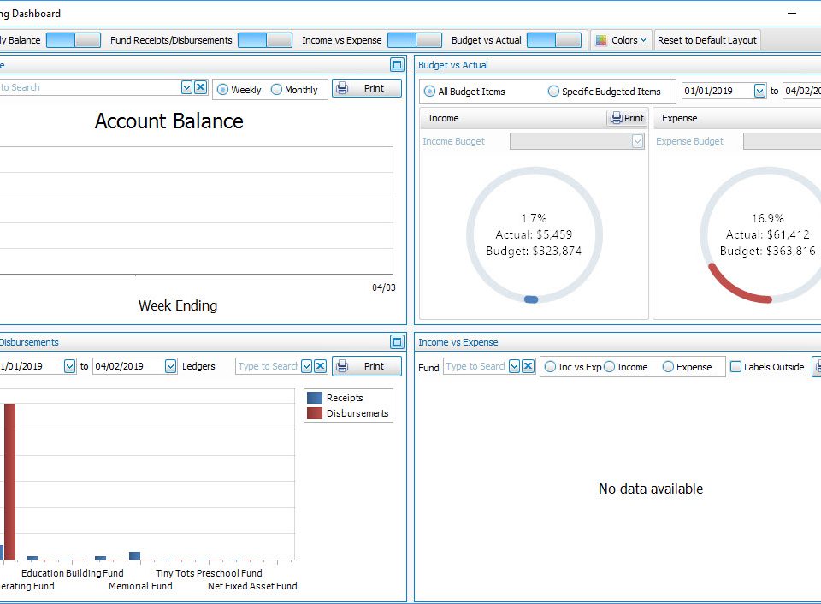821x604 pixels.
Task: Select the Monthly radio button
Action: (x=277, y=90)
